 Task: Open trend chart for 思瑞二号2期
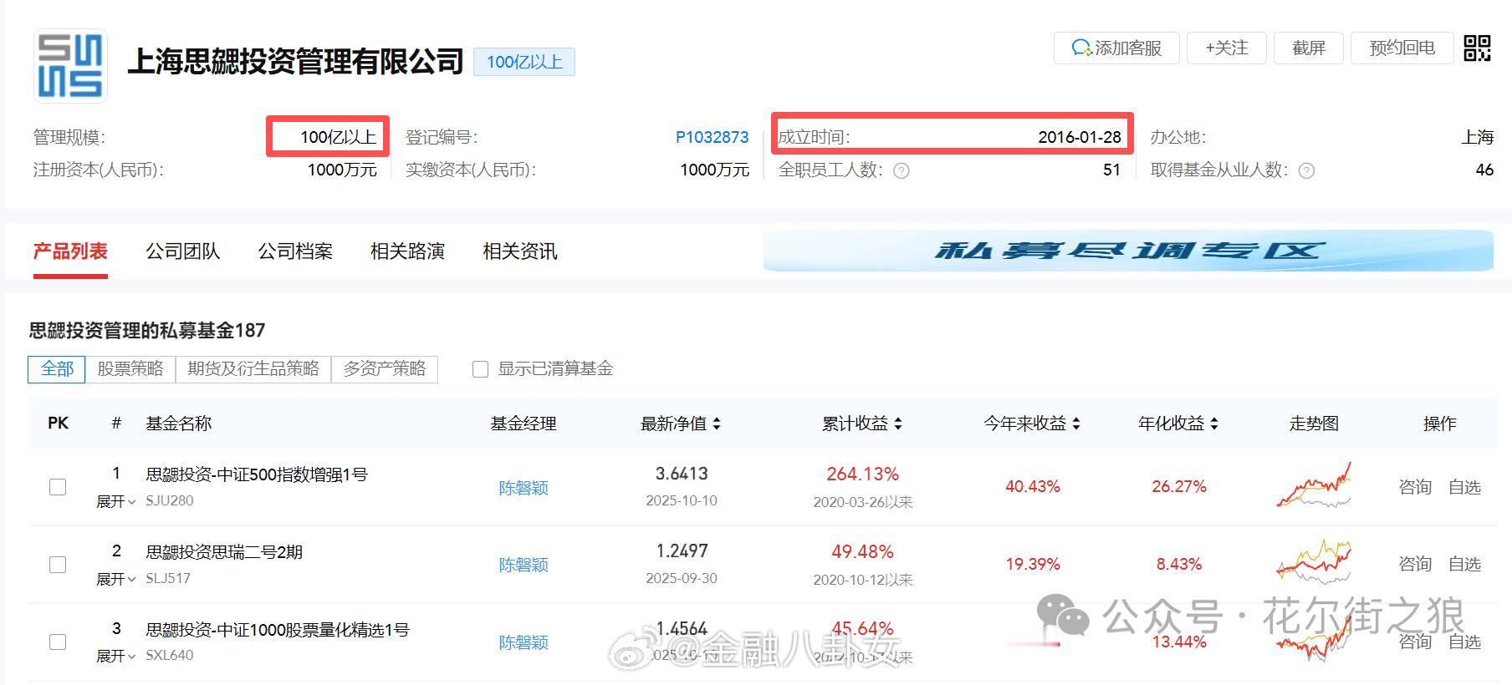pos(1314,562)
